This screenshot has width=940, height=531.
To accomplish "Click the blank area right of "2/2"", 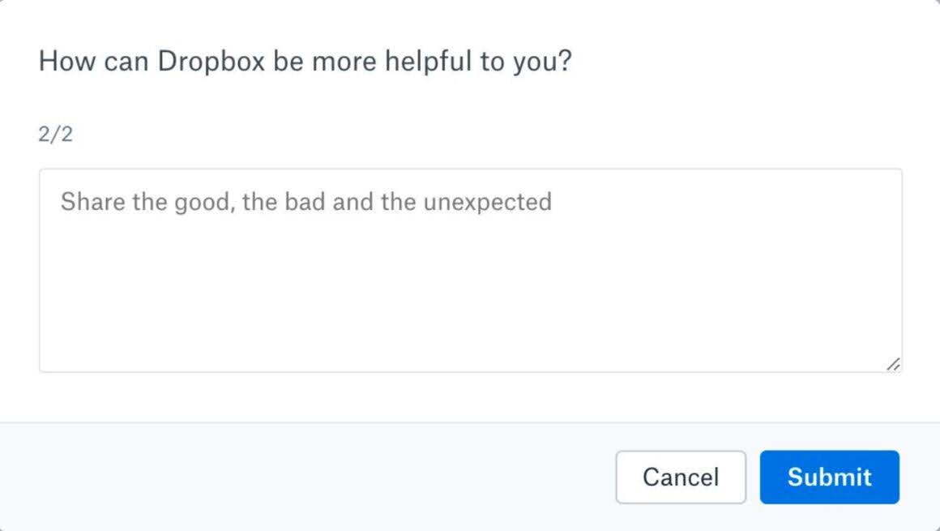I will (405, 134).
